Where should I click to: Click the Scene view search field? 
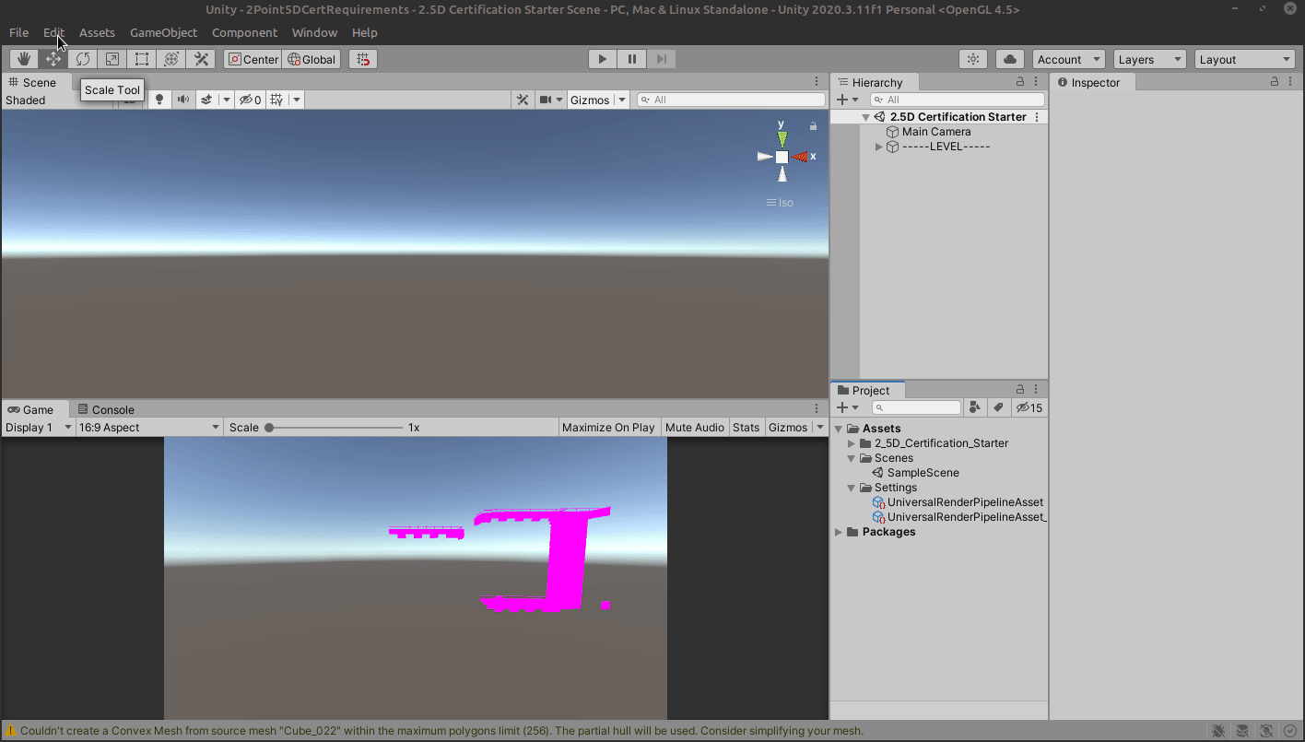732,100
